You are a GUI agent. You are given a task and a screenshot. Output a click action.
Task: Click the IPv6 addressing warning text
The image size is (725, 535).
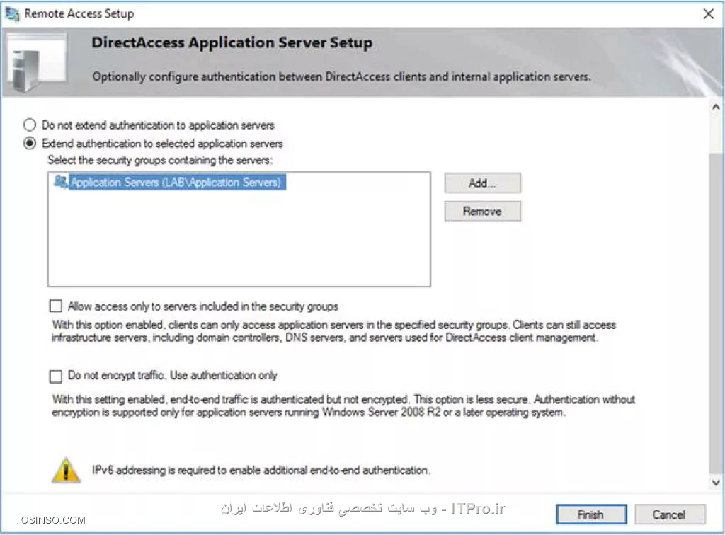tap(261, 471)
